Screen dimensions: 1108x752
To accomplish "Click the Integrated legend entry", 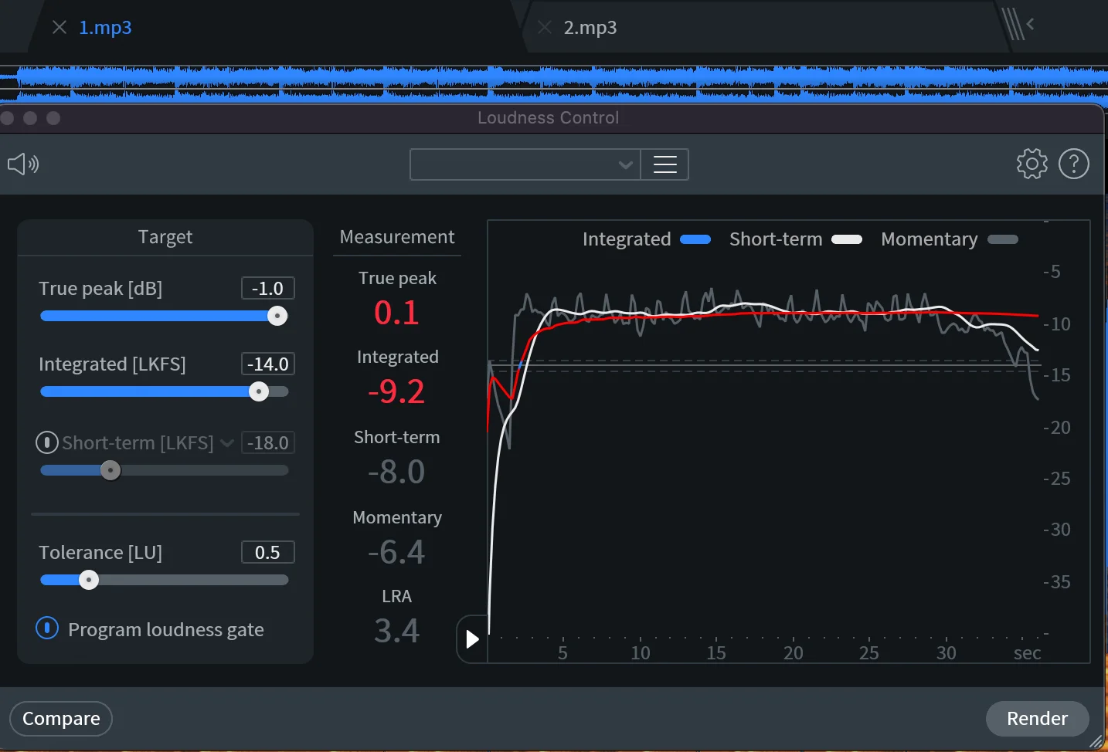I will (x=646, y=239).
